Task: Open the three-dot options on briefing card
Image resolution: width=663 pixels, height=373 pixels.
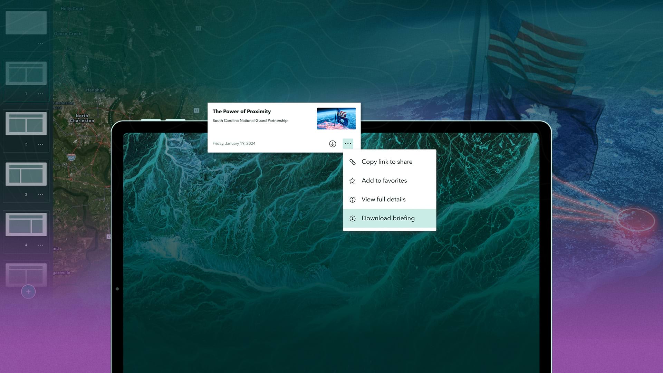Action: (348, 144)
